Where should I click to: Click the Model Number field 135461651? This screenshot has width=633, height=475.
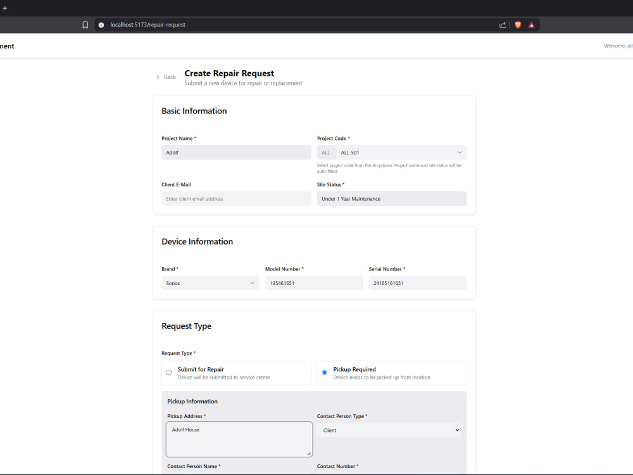tap(314, 282)
